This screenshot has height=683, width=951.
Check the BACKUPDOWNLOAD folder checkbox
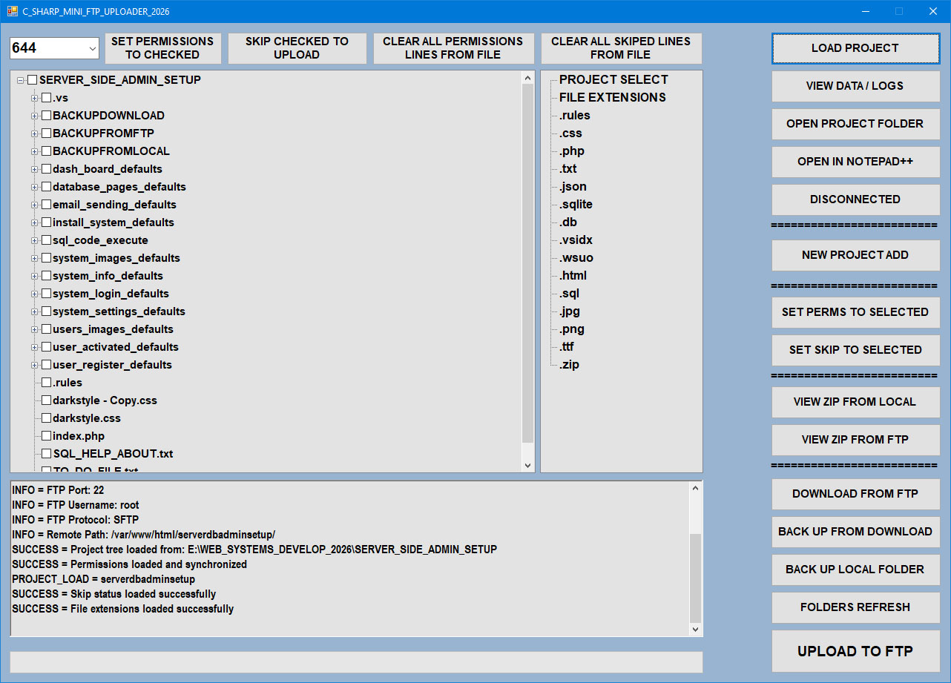point(47,116)
